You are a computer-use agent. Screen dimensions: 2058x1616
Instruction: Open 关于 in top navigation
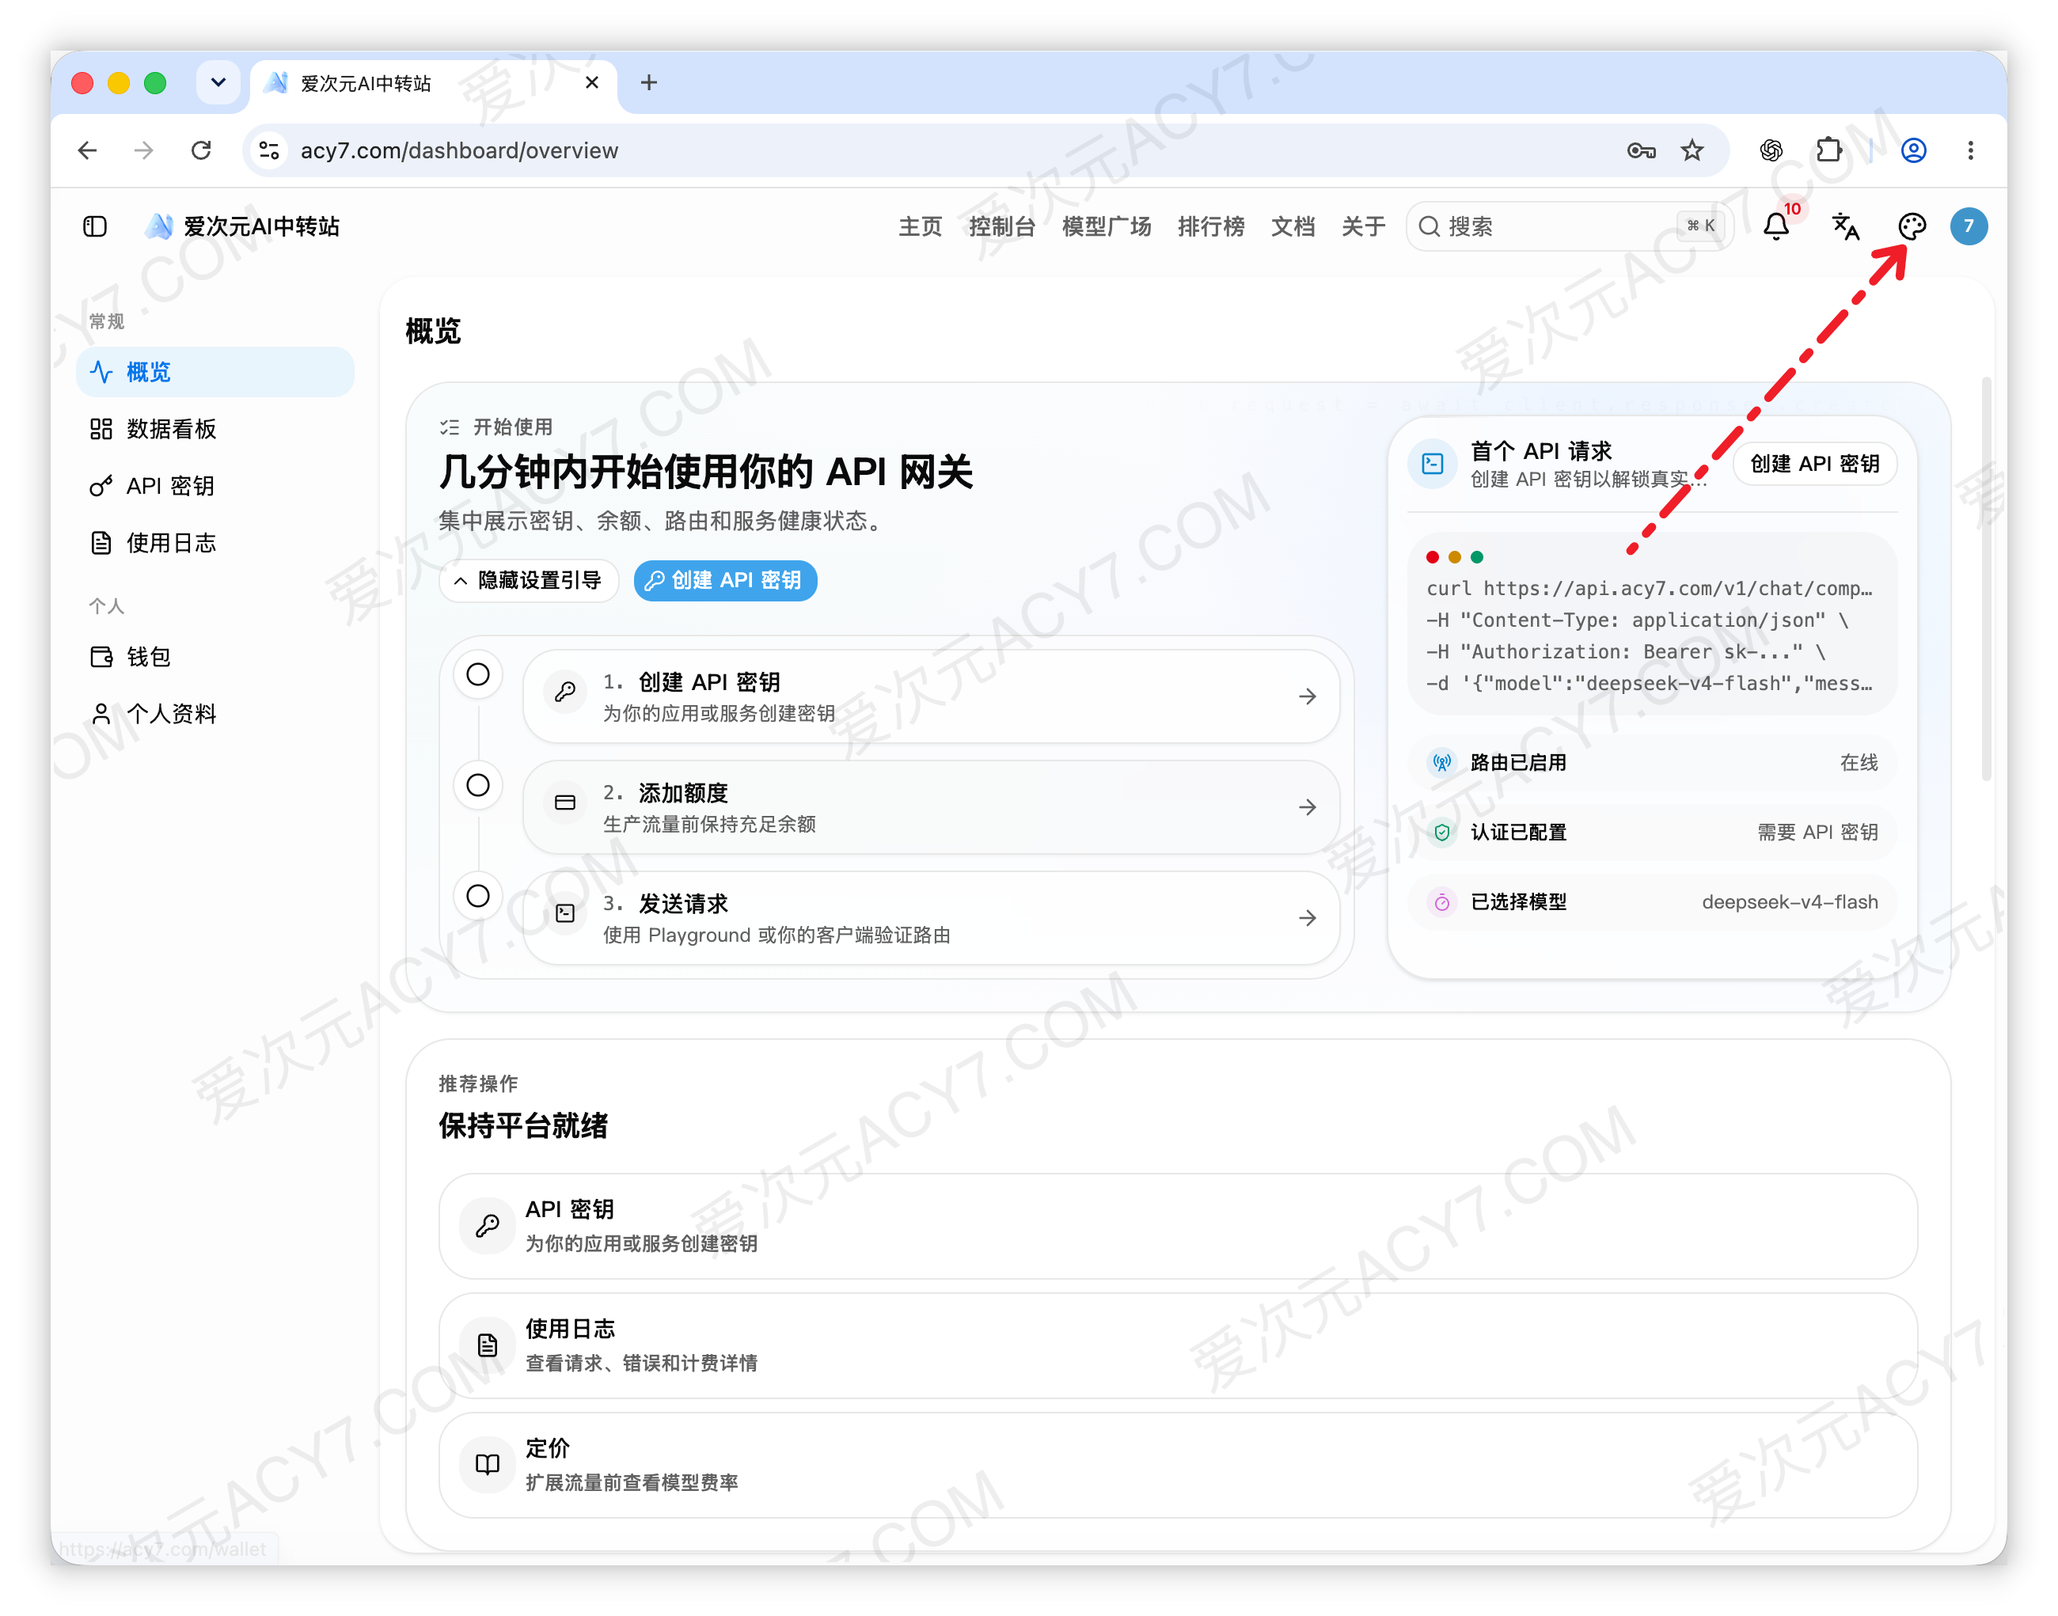(1364, 227)
